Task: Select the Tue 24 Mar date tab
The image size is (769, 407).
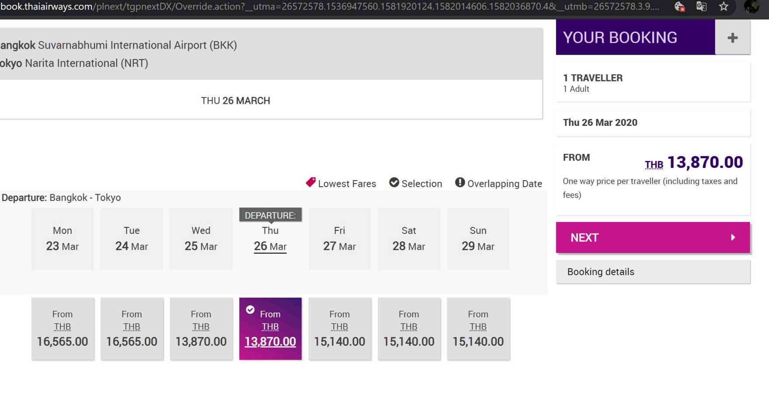Action: 132,239
